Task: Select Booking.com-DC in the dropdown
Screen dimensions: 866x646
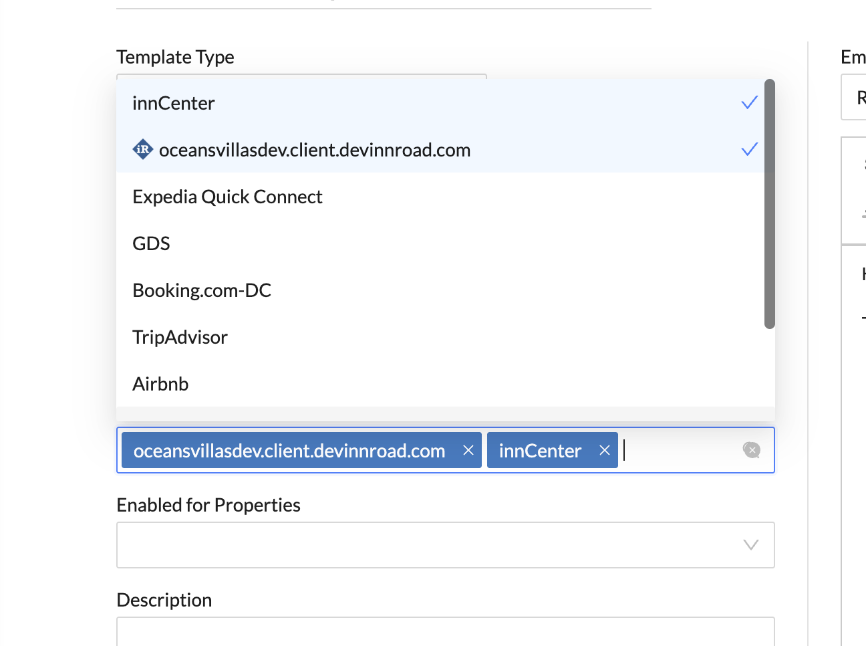Action: click(x=441, y=290)
